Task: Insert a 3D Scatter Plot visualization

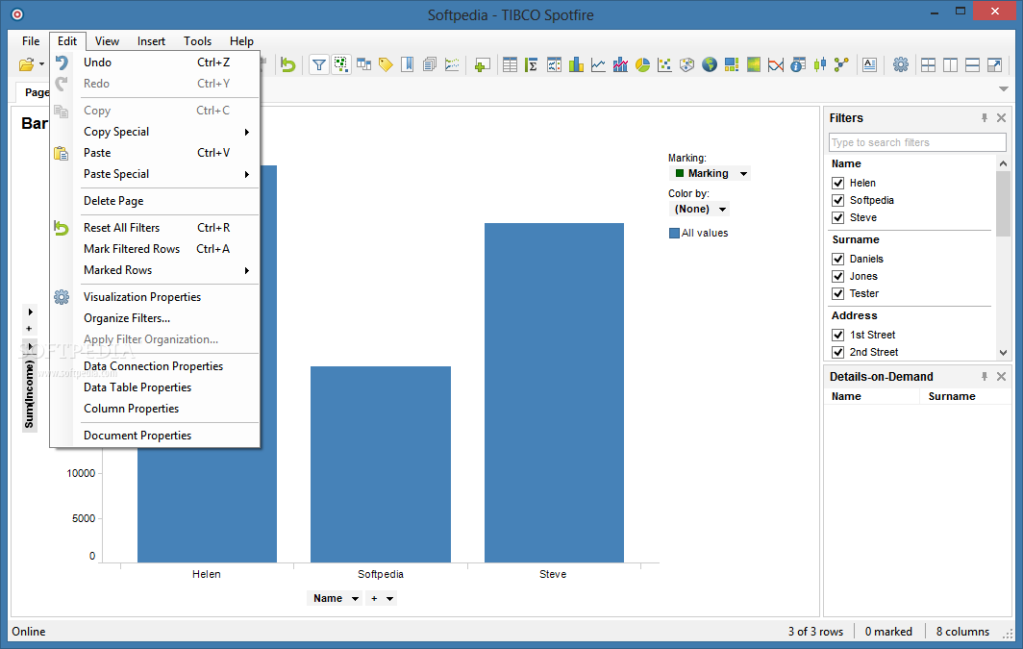Action: pos(687,64)
